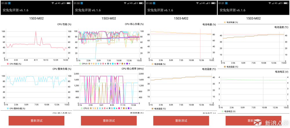Select CPU 0 swatch in CPU 核心负载 legend

(x=80, y=64)
